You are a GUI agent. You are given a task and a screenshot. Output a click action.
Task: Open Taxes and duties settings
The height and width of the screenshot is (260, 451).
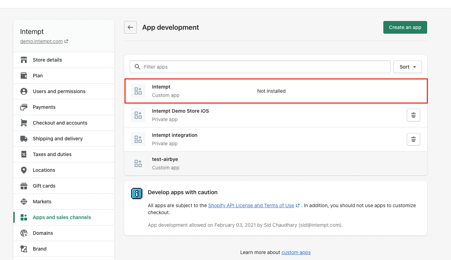pyautogui.click(x=52, y=154)
